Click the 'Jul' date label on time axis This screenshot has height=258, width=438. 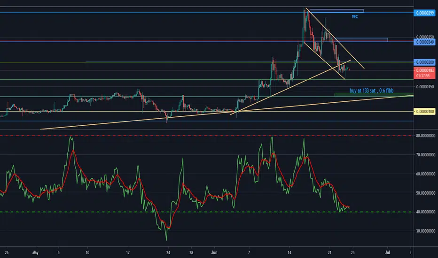[x=387, y=253]
